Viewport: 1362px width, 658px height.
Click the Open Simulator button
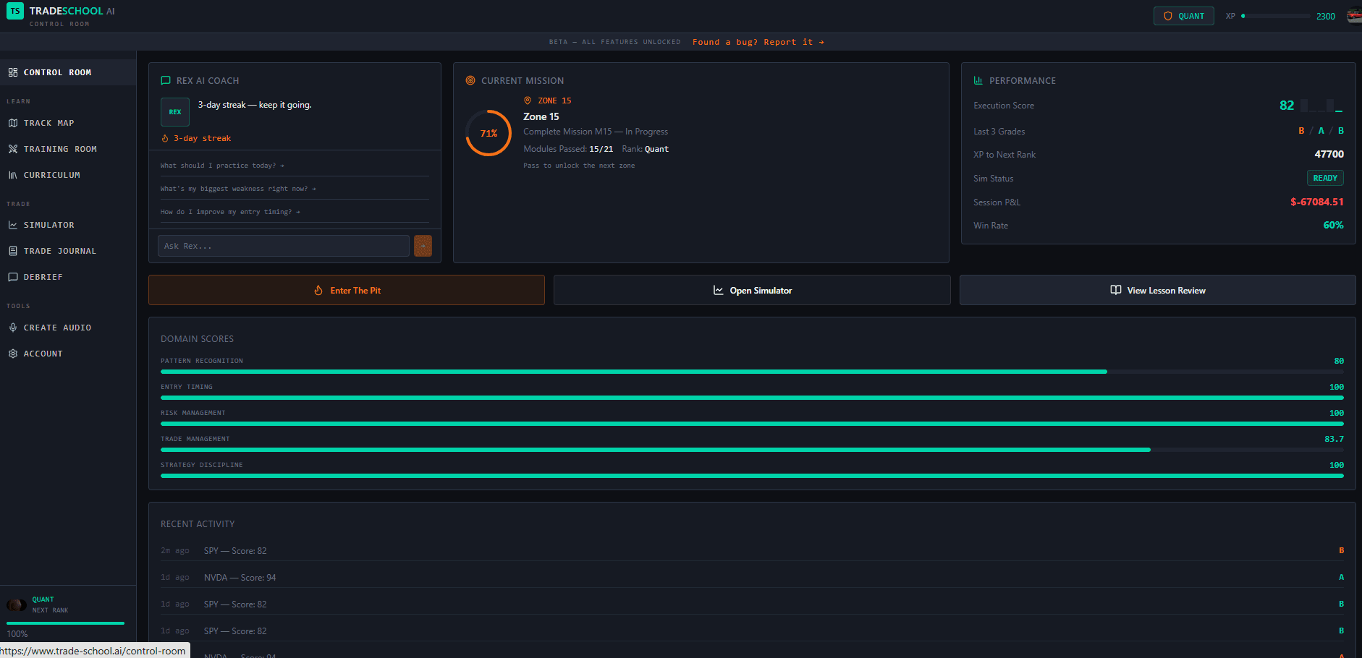(x=752, y=290)
